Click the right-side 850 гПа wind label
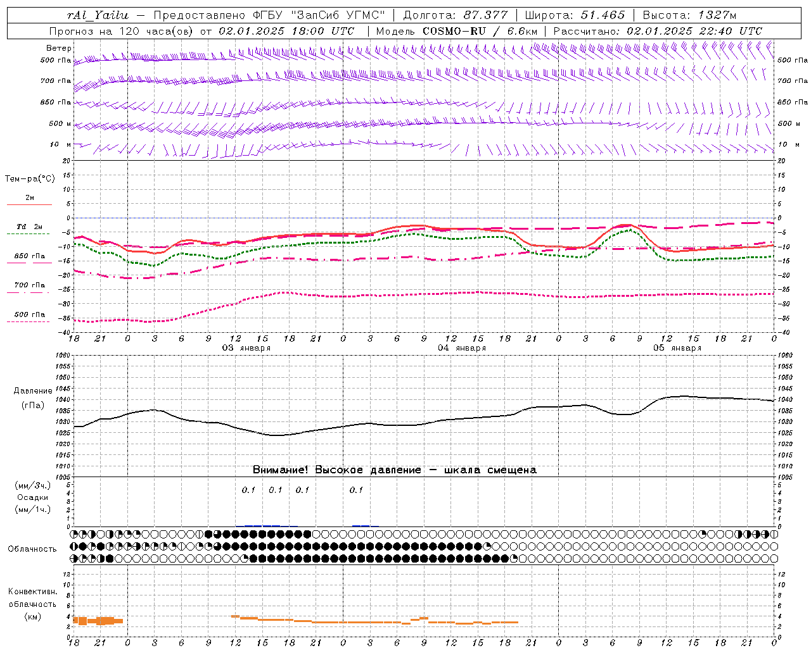811x648 pixels. 793,102
